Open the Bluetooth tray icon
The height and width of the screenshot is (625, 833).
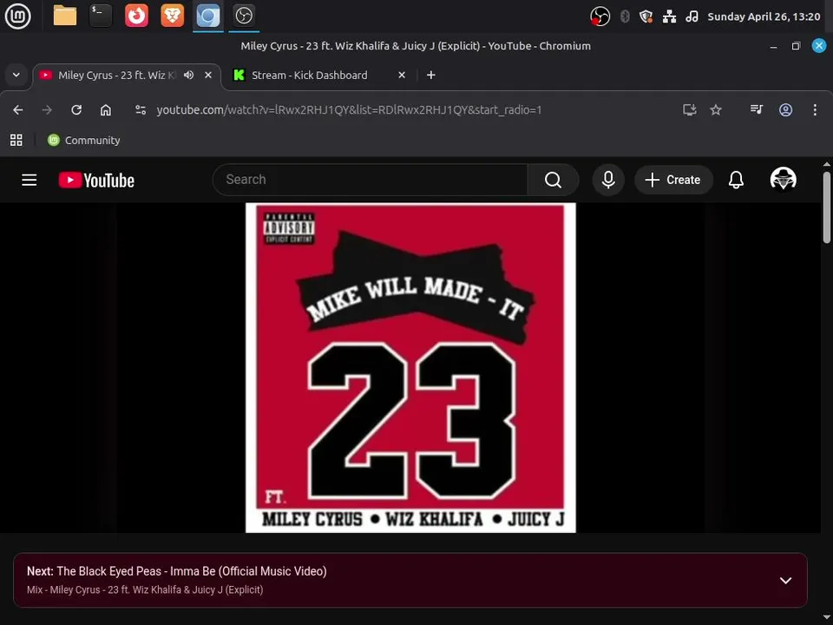coord(625,16)
